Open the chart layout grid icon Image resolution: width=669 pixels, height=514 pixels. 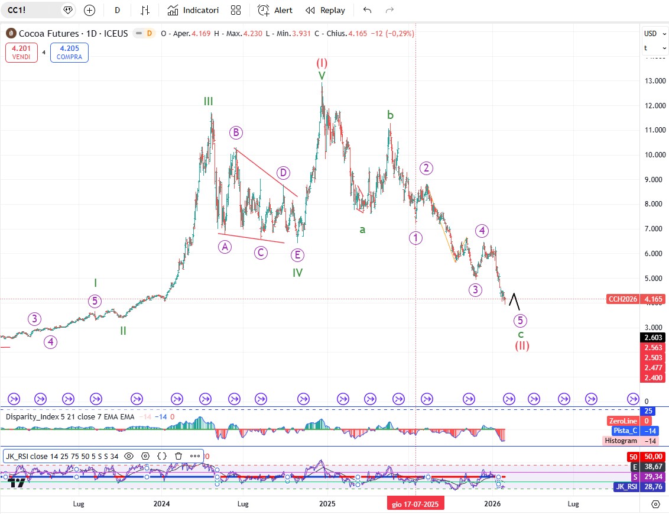click(236, 10)
